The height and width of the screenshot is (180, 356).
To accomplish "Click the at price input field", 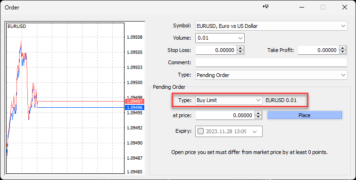I will (x=225, y=115).
